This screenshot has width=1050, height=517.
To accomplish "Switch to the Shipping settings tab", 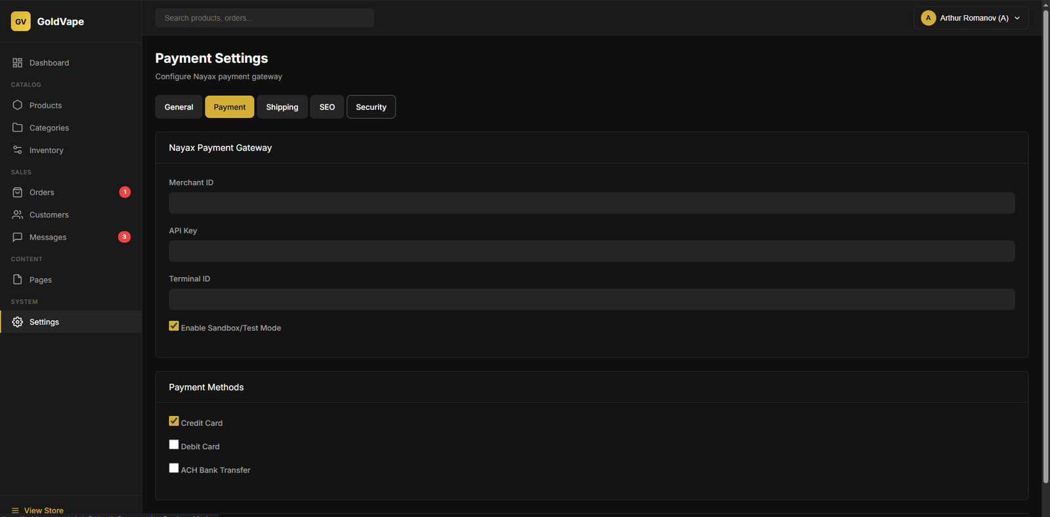I will click(x=282, y=107).
